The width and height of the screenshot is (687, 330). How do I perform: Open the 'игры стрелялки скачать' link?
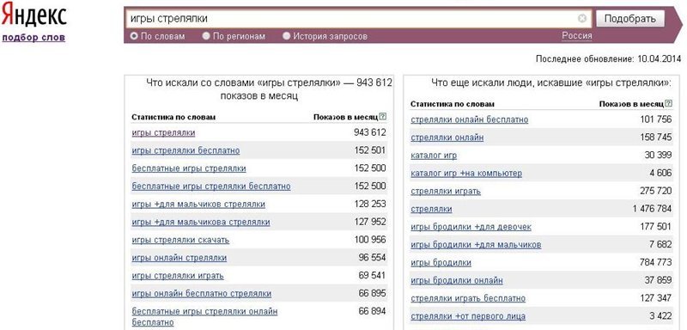click(x=180, y=240)
